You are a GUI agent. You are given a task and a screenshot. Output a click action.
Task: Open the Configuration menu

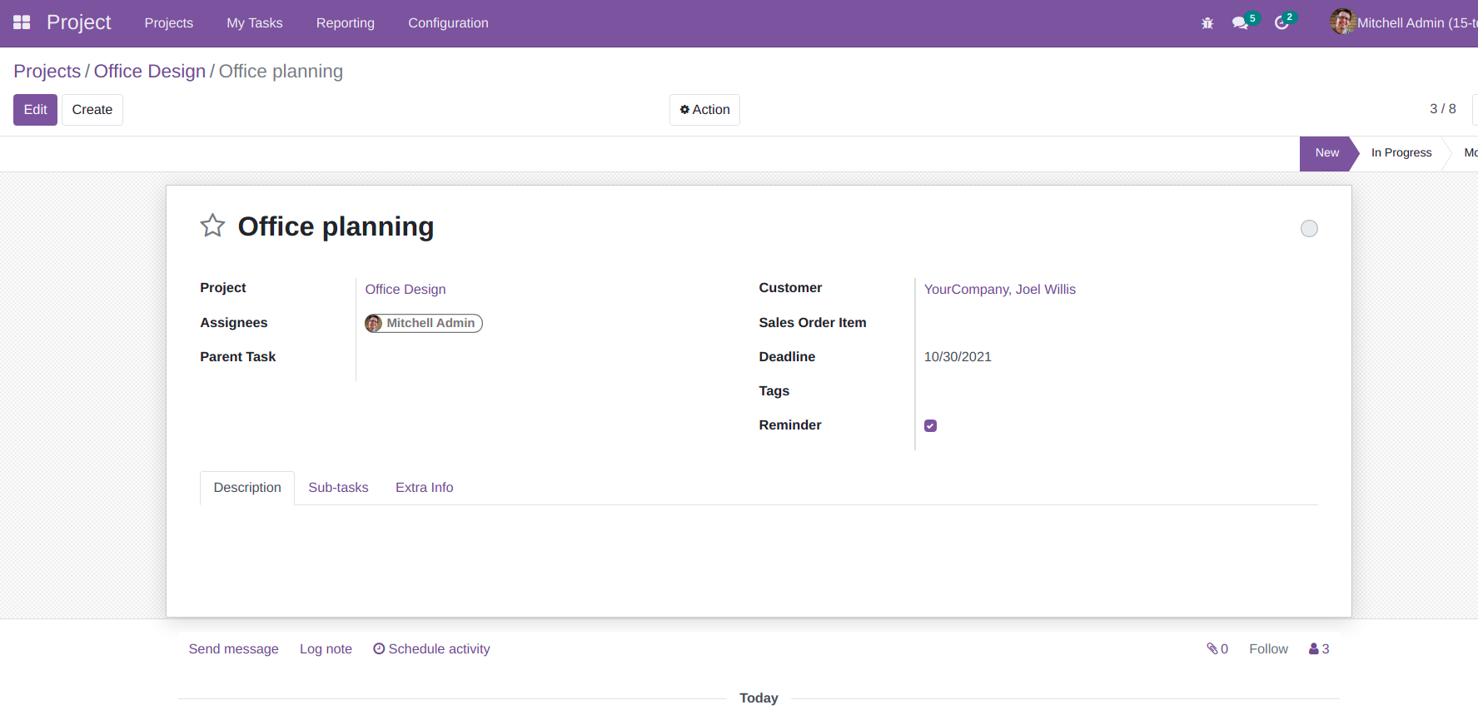[448, 23]
